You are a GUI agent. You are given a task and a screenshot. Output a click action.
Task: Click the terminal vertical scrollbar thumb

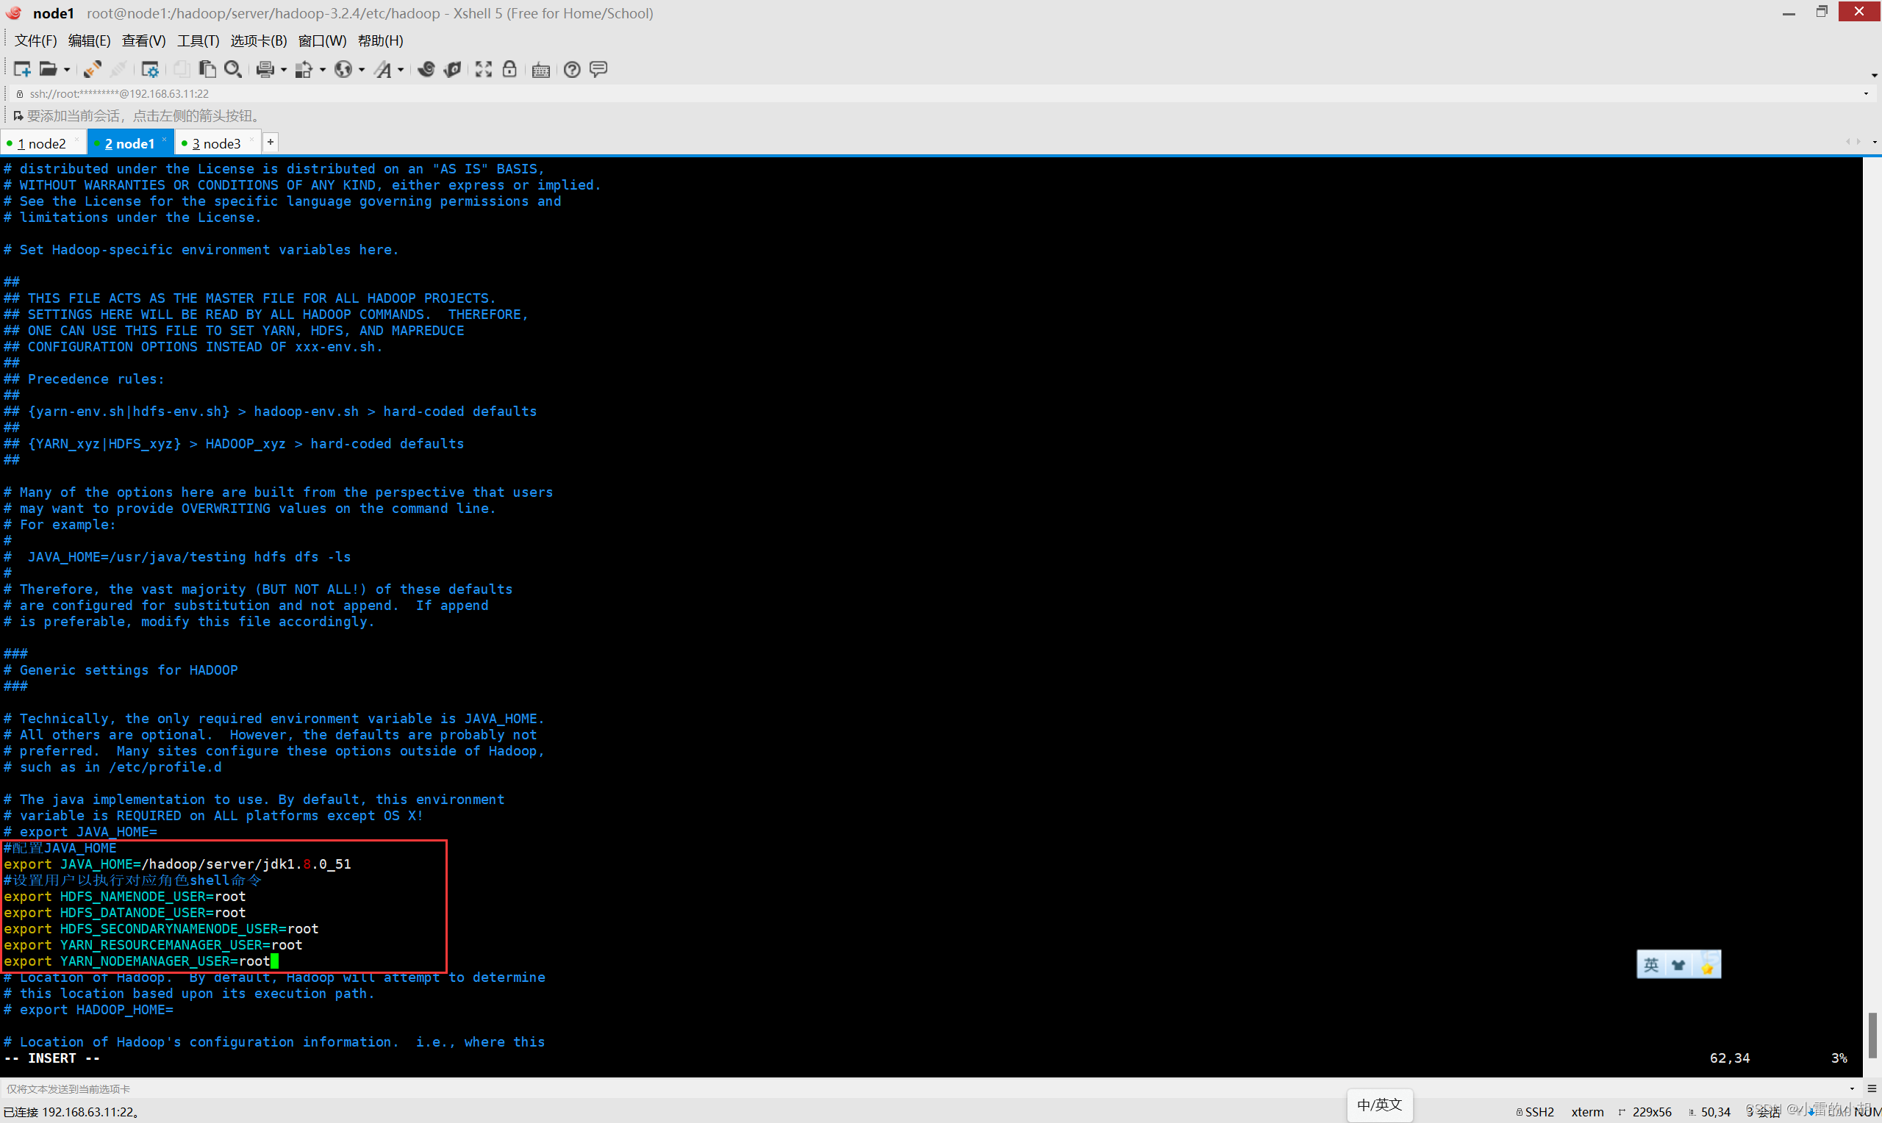tap(1872, 1035)
